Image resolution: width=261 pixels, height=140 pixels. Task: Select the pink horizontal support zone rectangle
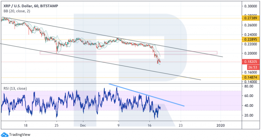pos(129,53)
